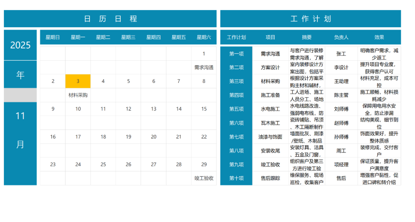Select the yellow highlighted date 3 cell

tap(78, 81)
